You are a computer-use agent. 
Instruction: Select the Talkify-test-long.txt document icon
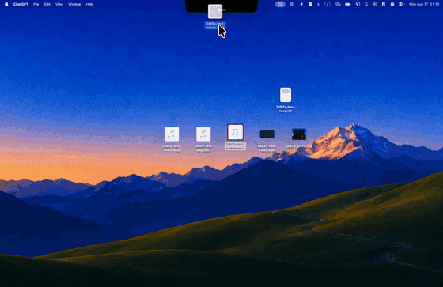[x=286, y=95]
